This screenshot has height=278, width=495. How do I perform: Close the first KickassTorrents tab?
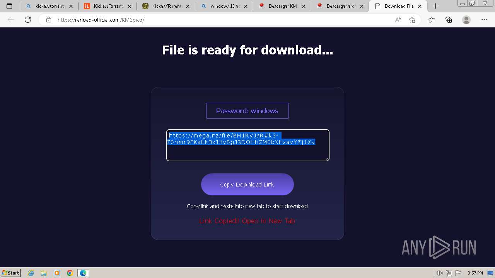(x=129, y=6)
